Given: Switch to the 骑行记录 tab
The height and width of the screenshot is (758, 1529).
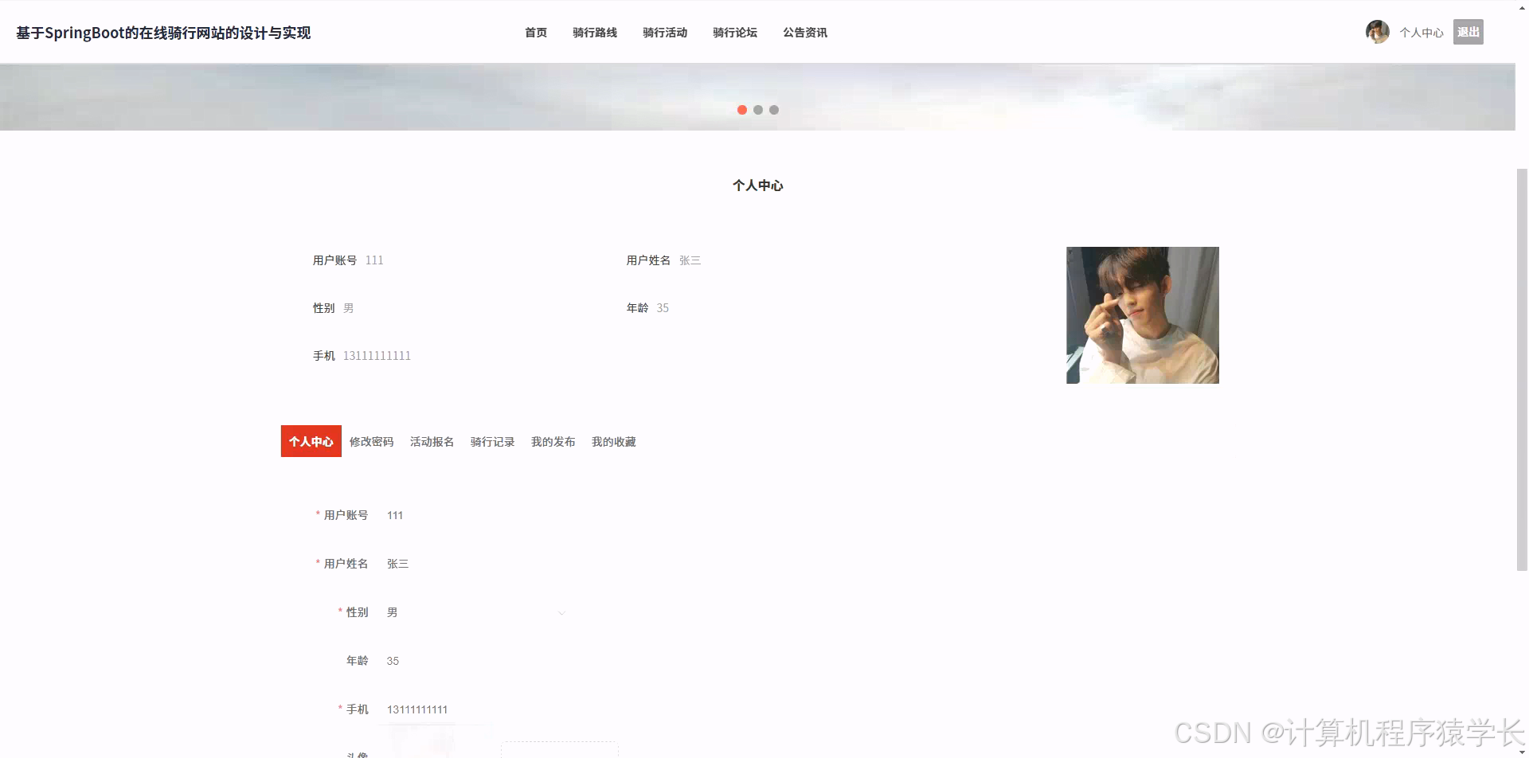Looking at the screenshot, I should coord(492,441).
